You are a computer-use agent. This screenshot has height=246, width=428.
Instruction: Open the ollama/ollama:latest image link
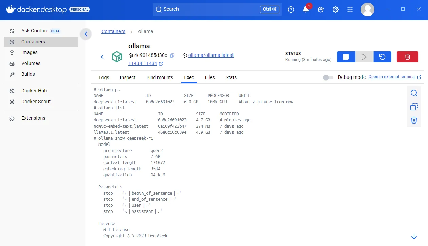(211, 55)
